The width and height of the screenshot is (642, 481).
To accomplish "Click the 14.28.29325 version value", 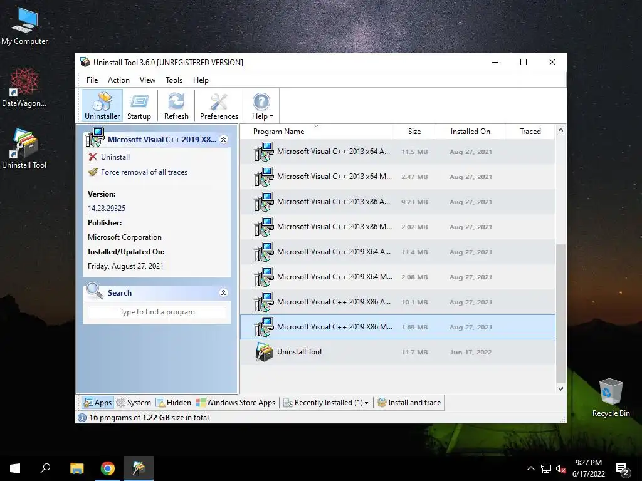I will (x=107, y=208).
